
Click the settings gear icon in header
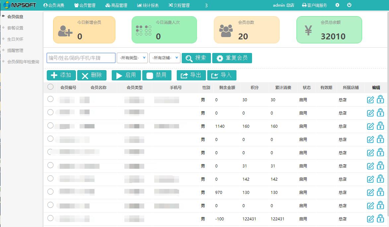tap(337, 5)
